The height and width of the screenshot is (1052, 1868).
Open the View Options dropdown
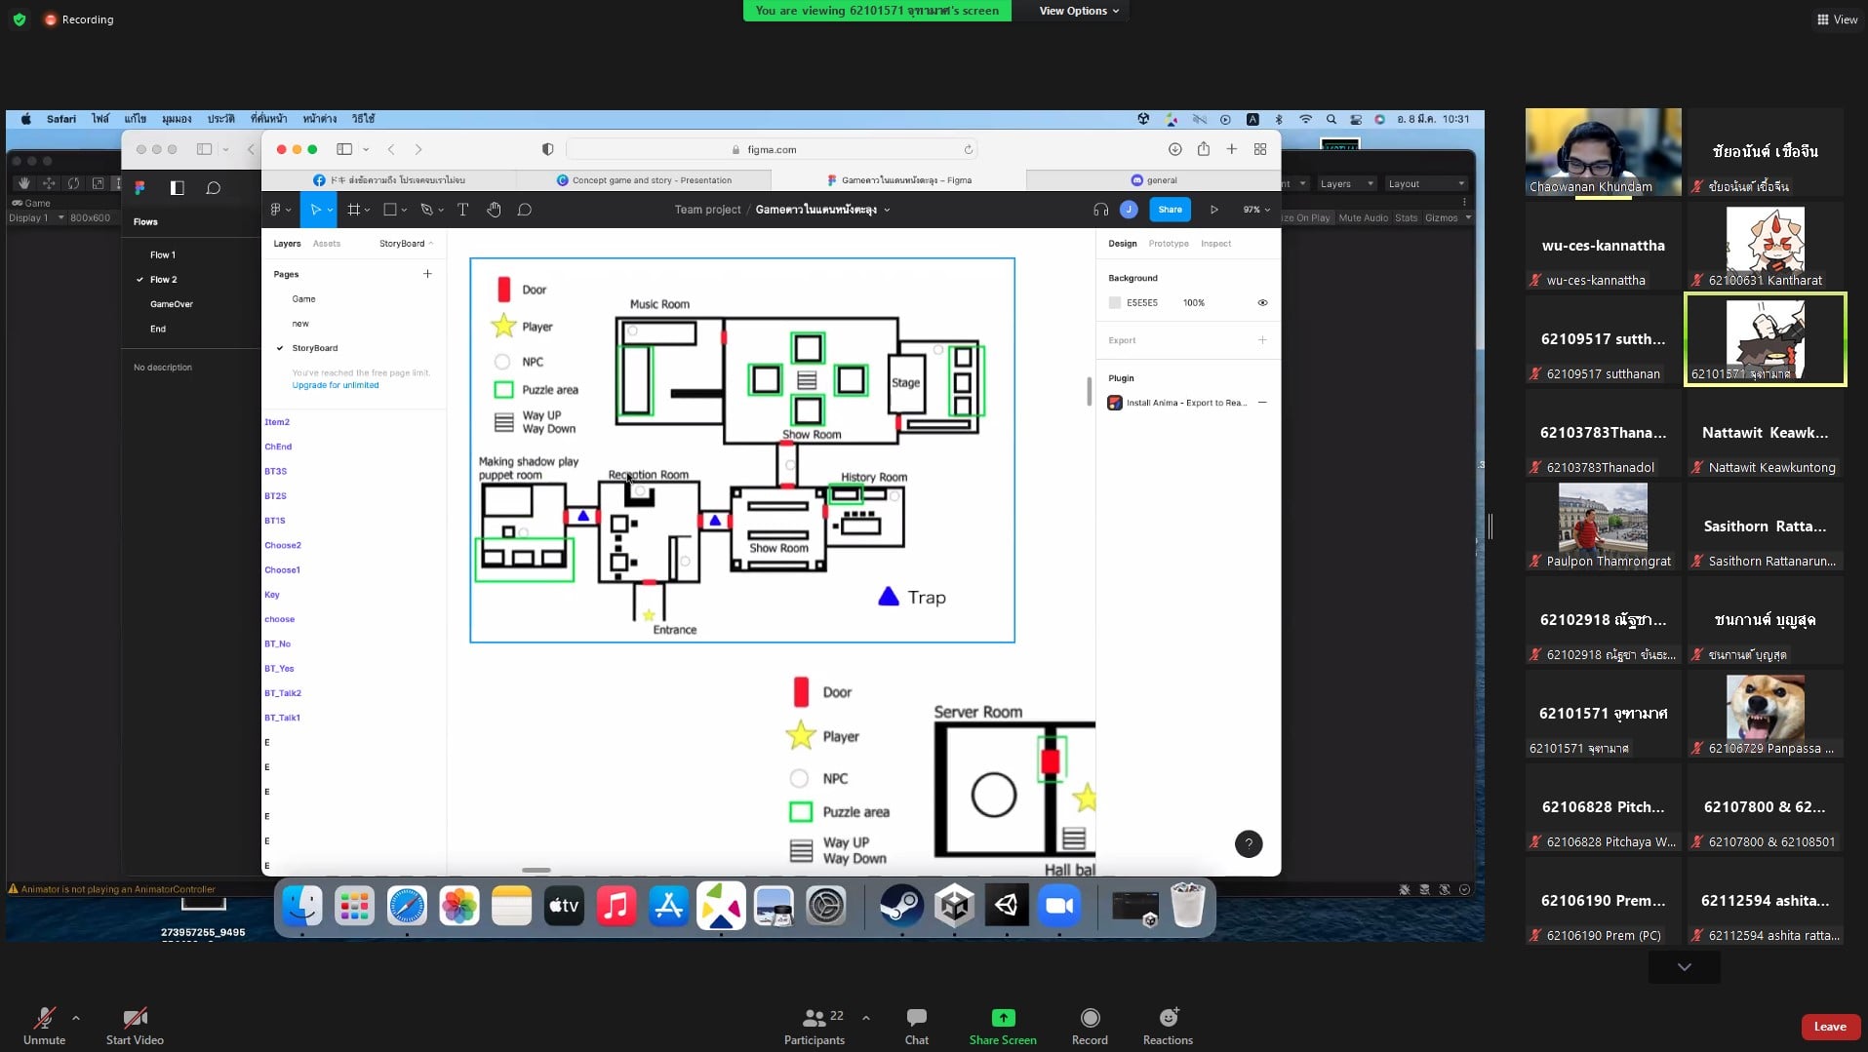1078,11
